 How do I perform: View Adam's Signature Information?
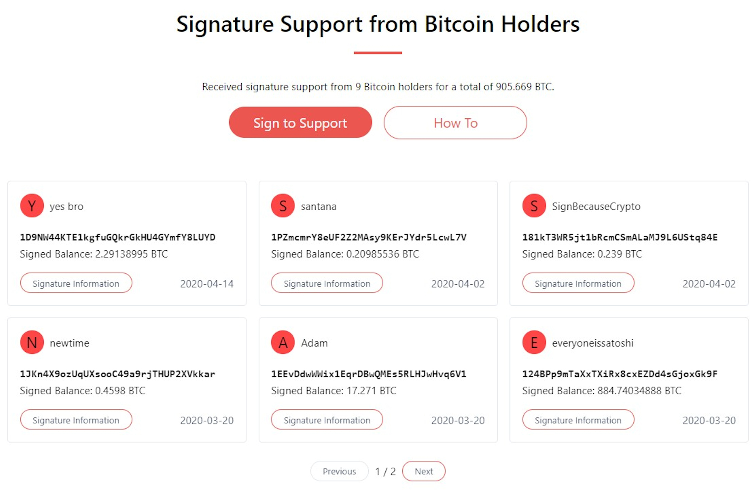point(327,420)
